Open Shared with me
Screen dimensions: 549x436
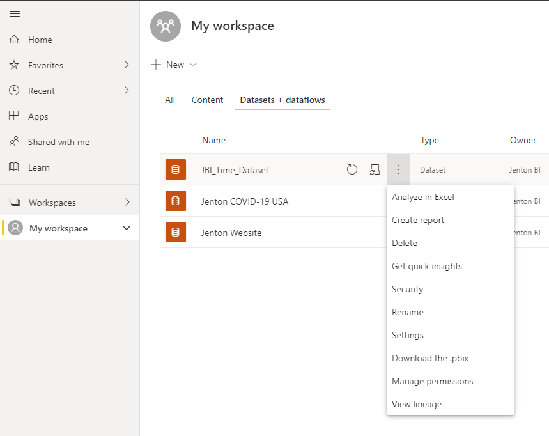pyautogui.click(x=59, y=142)
